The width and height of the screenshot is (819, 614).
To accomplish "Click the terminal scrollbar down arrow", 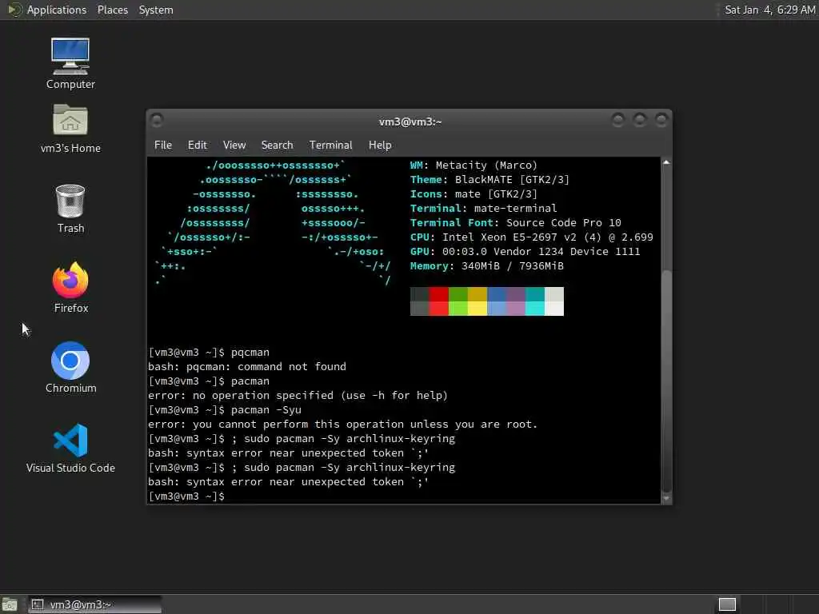I will point(666,499).
